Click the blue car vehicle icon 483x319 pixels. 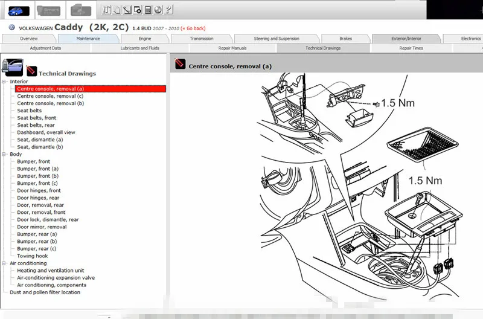tap(19, 11)
